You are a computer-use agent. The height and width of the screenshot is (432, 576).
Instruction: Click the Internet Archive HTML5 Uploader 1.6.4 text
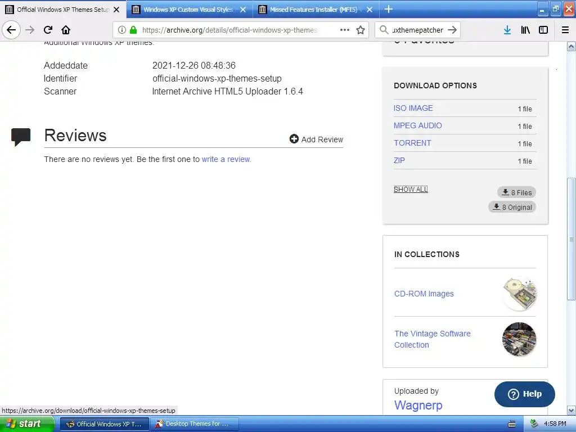(x=227, y=91)
